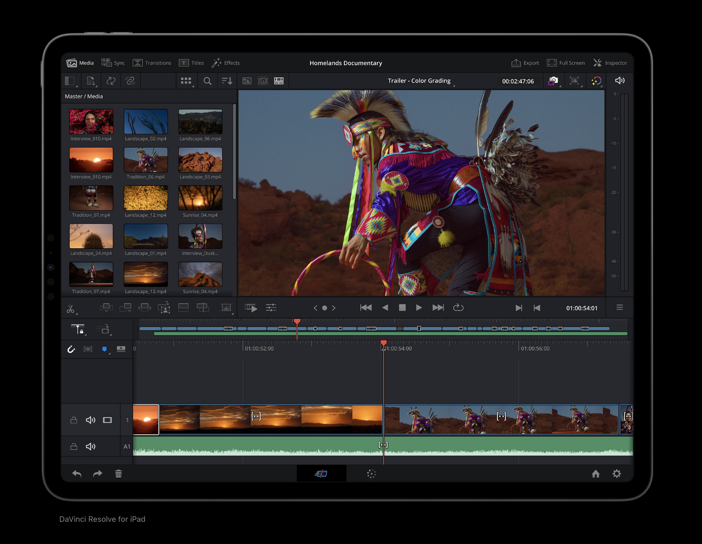Open the Color page icon
This screenshot has height=544, width=702.
point(371,474)
